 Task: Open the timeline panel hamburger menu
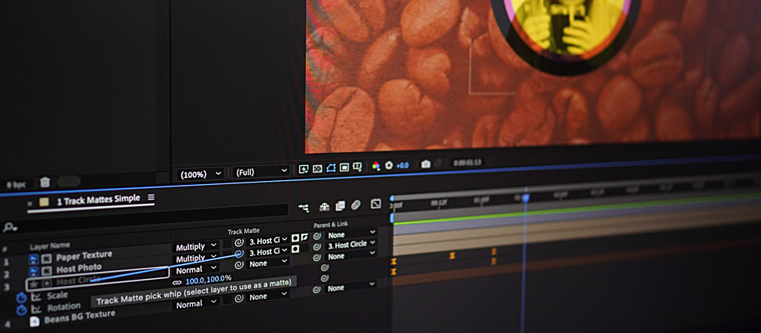point(151,197)
